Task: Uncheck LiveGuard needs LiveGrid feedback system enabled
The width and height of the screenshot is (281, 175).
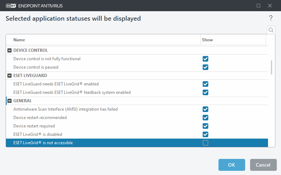Action: tap(205, 92)
